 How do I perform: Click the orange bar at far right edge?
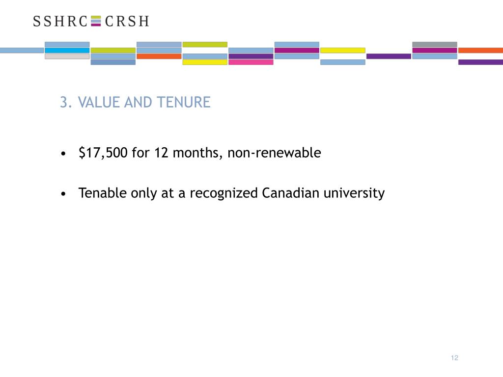pyautogui.click(x=480, y=51)
